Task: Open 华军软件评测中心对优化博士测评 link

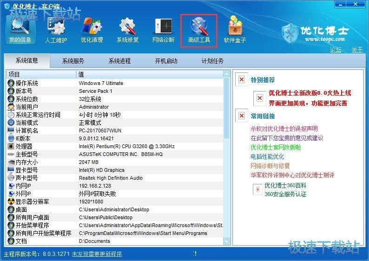Action: point(292,175)
